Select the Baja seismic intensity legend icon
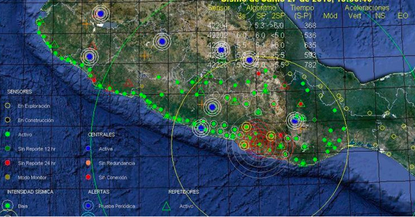415x217 pixels. pyautogui.click(x=7, y=205)
